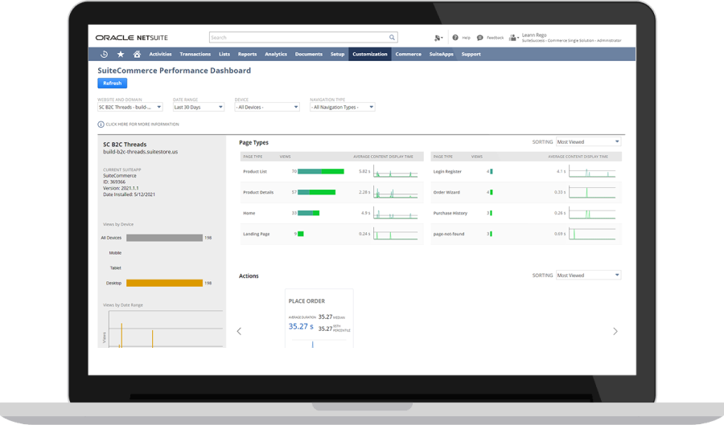Open the Analytics menu
The image size is (724, 425).
pyautogui.click(x=276, y=55)
